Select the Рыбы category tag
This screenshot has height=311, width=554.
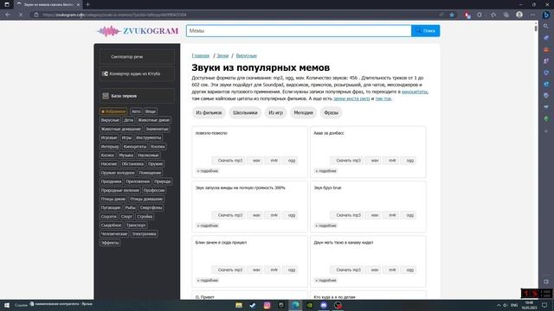pos(130,207)
